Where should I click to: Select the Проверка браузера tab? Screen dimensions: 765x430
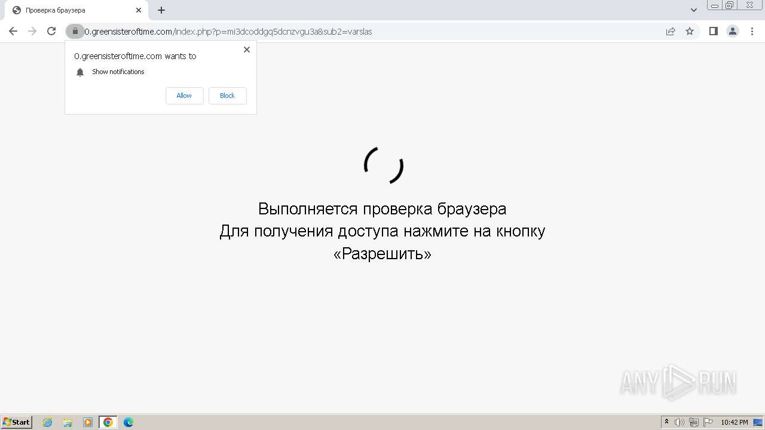pos(76,10)
